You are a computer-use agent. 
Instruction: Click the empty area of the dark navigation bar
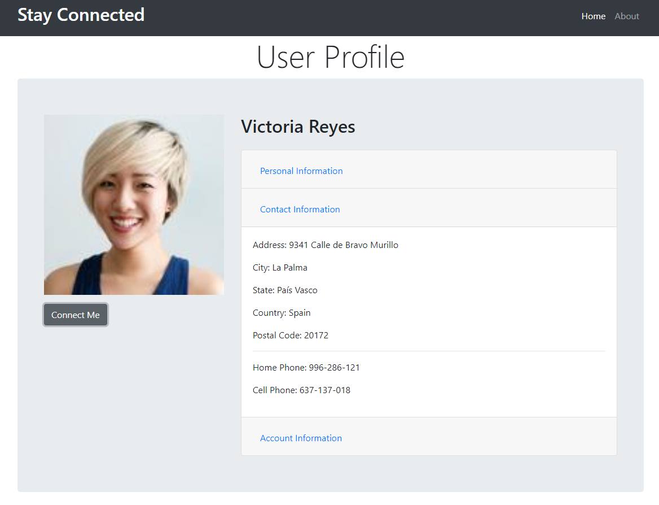(361, 17)
